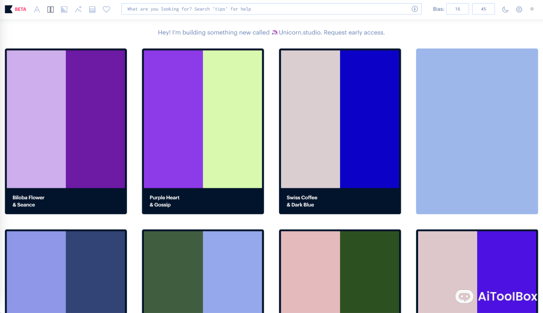
Task: Open settings with the gear icon
Action: tap(519, 9)
